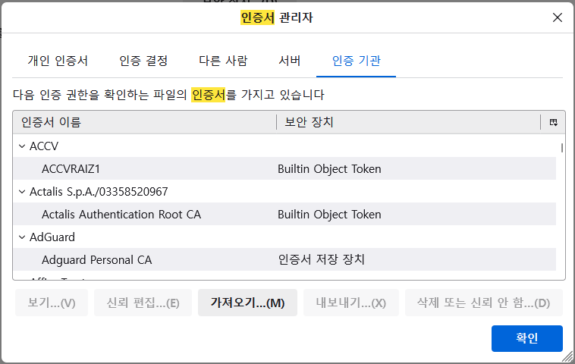The width and height of the screenshot is (575, 364).
Task: Sort by 인증서 이름 column header
Action: [144, 122]
